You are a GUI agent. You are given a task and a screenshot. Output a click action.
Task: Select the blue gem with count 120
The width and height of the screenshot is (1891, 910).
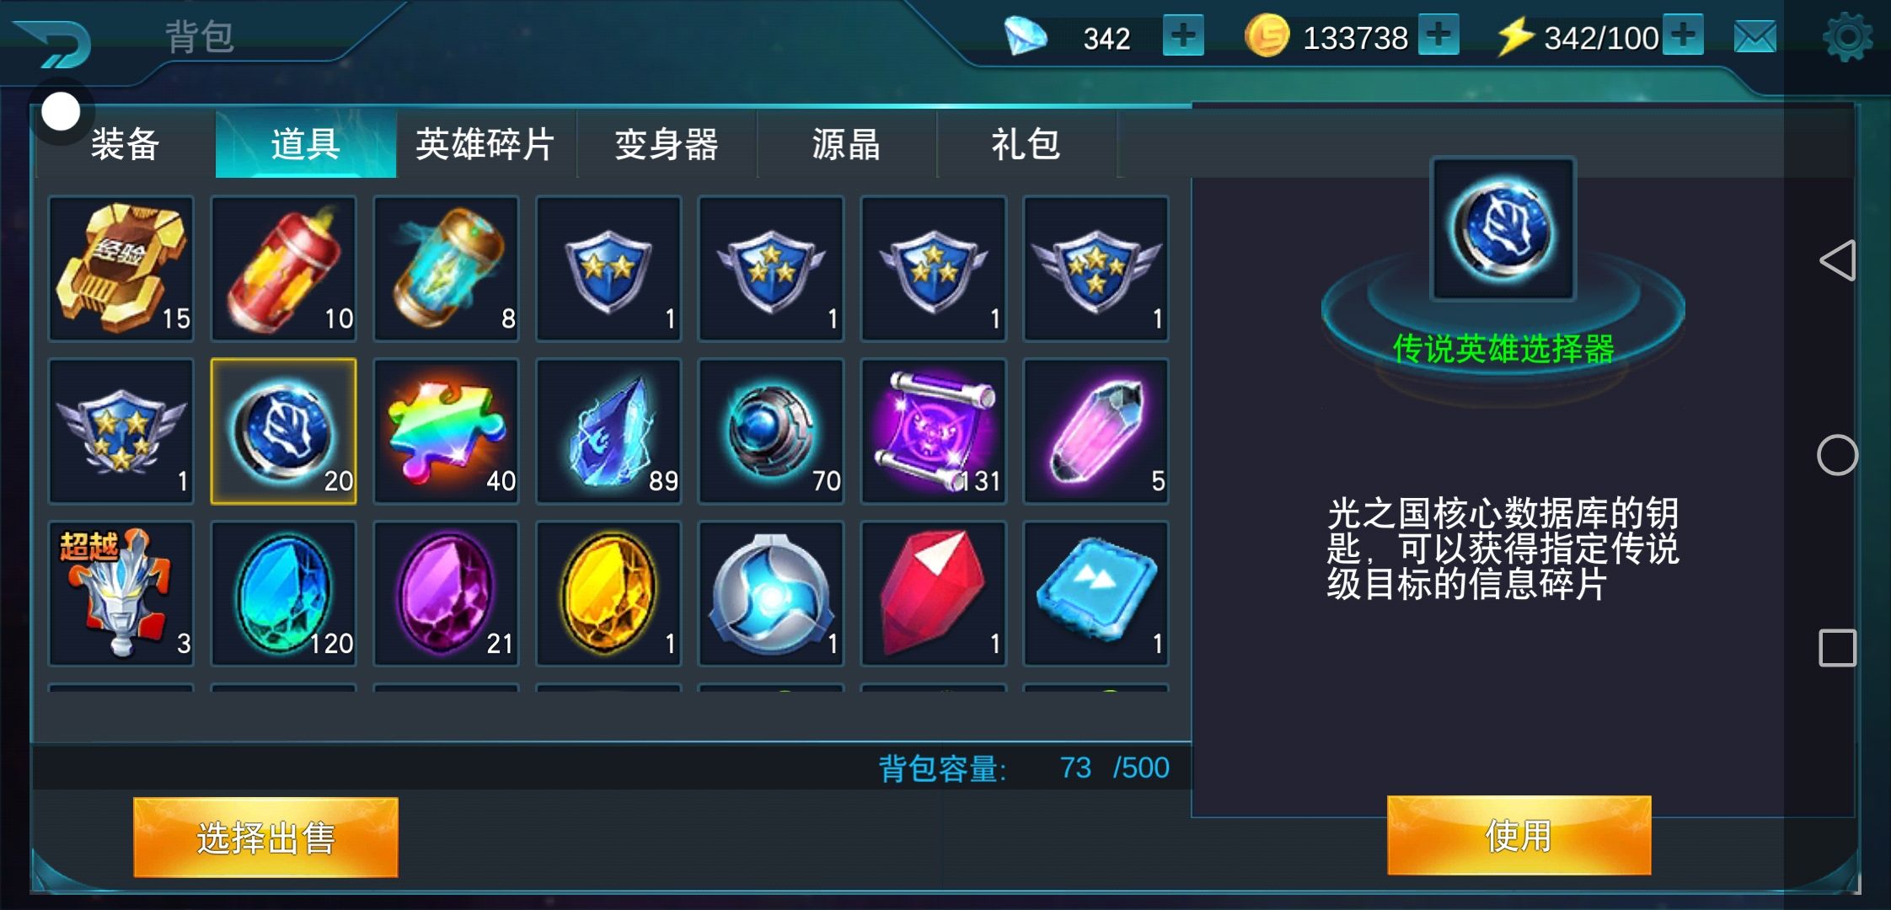coord(283,594)
